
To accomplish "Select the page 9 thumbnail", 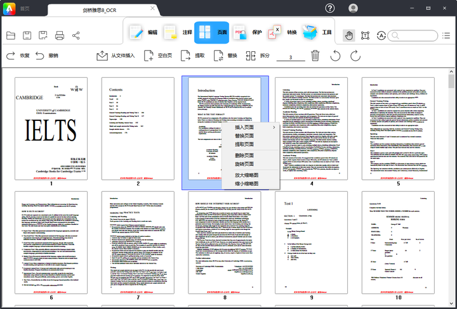I will 312,240.
